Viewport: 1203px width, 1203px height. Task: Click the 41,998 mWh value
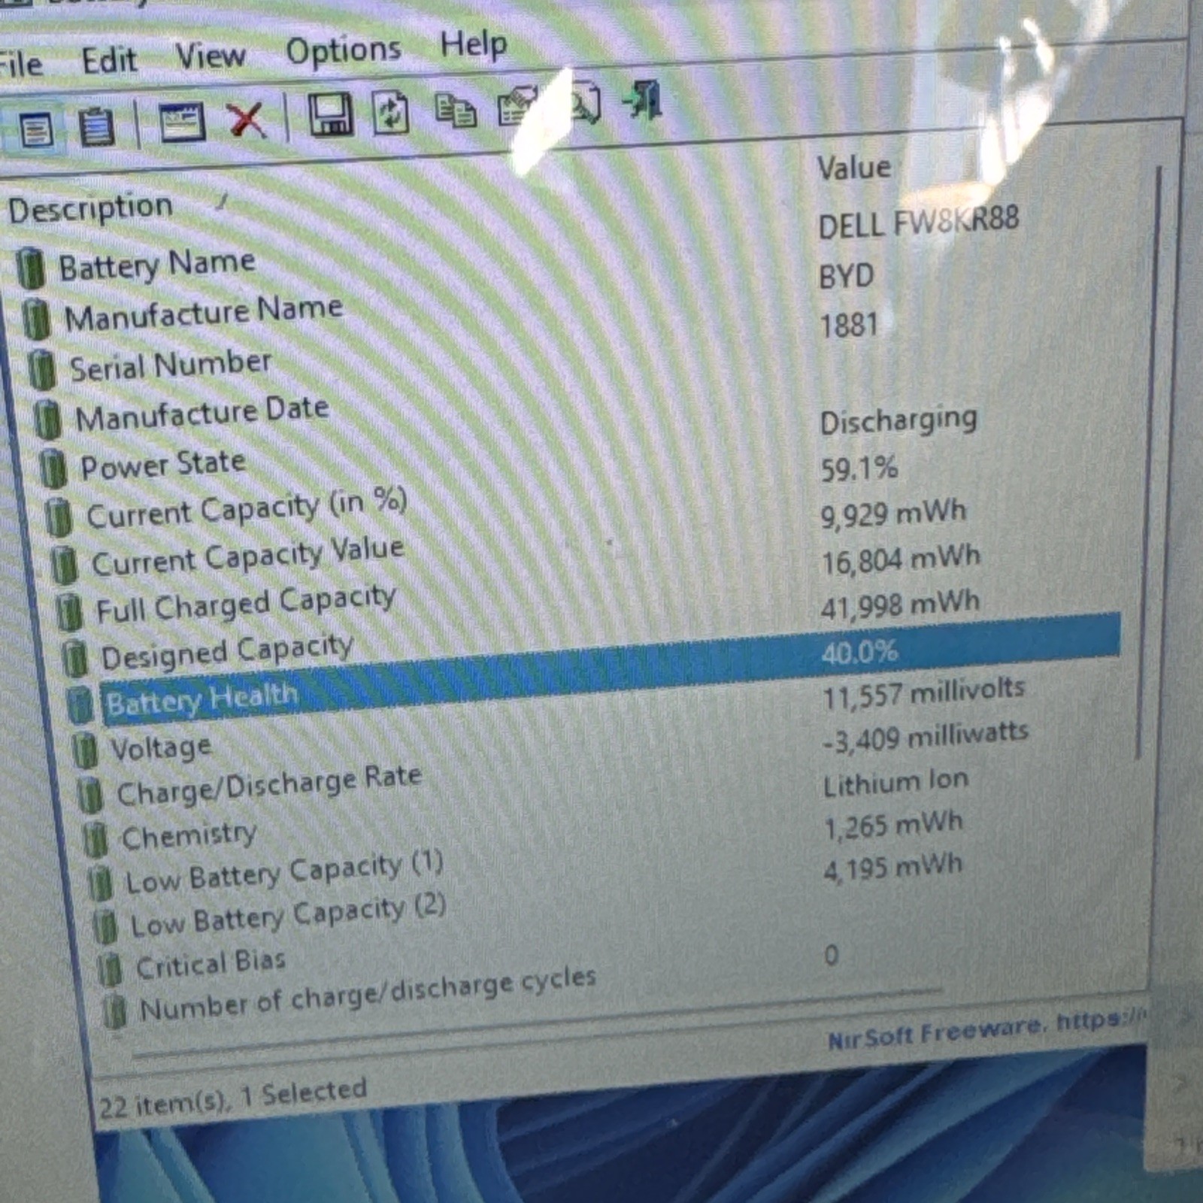[x=901, y=605]
